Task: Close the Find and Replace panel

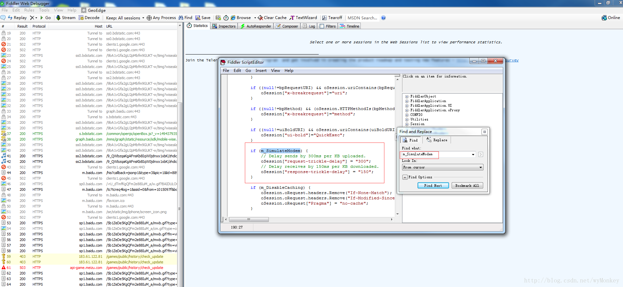Action: (x=484, y=132)
